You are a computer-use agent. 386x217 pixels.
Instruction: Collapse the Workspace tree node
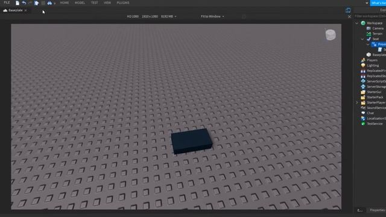(x=356, y=23)
